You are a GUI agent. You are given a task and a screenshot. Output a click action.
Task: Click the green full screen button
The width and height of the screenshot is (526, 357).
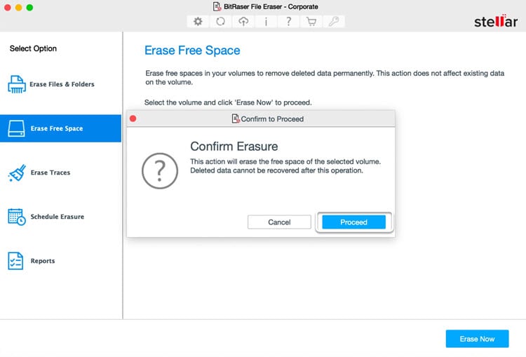[30, 8]
